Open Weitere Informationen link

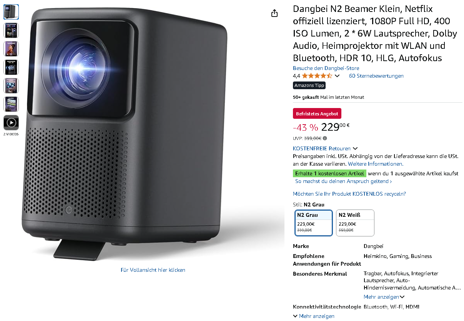coord(376,164)
